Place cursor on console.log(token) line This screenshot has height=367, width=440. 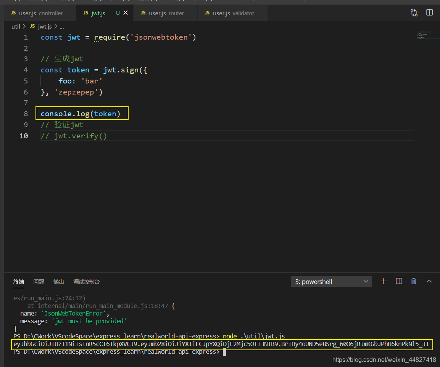(81, 114)
